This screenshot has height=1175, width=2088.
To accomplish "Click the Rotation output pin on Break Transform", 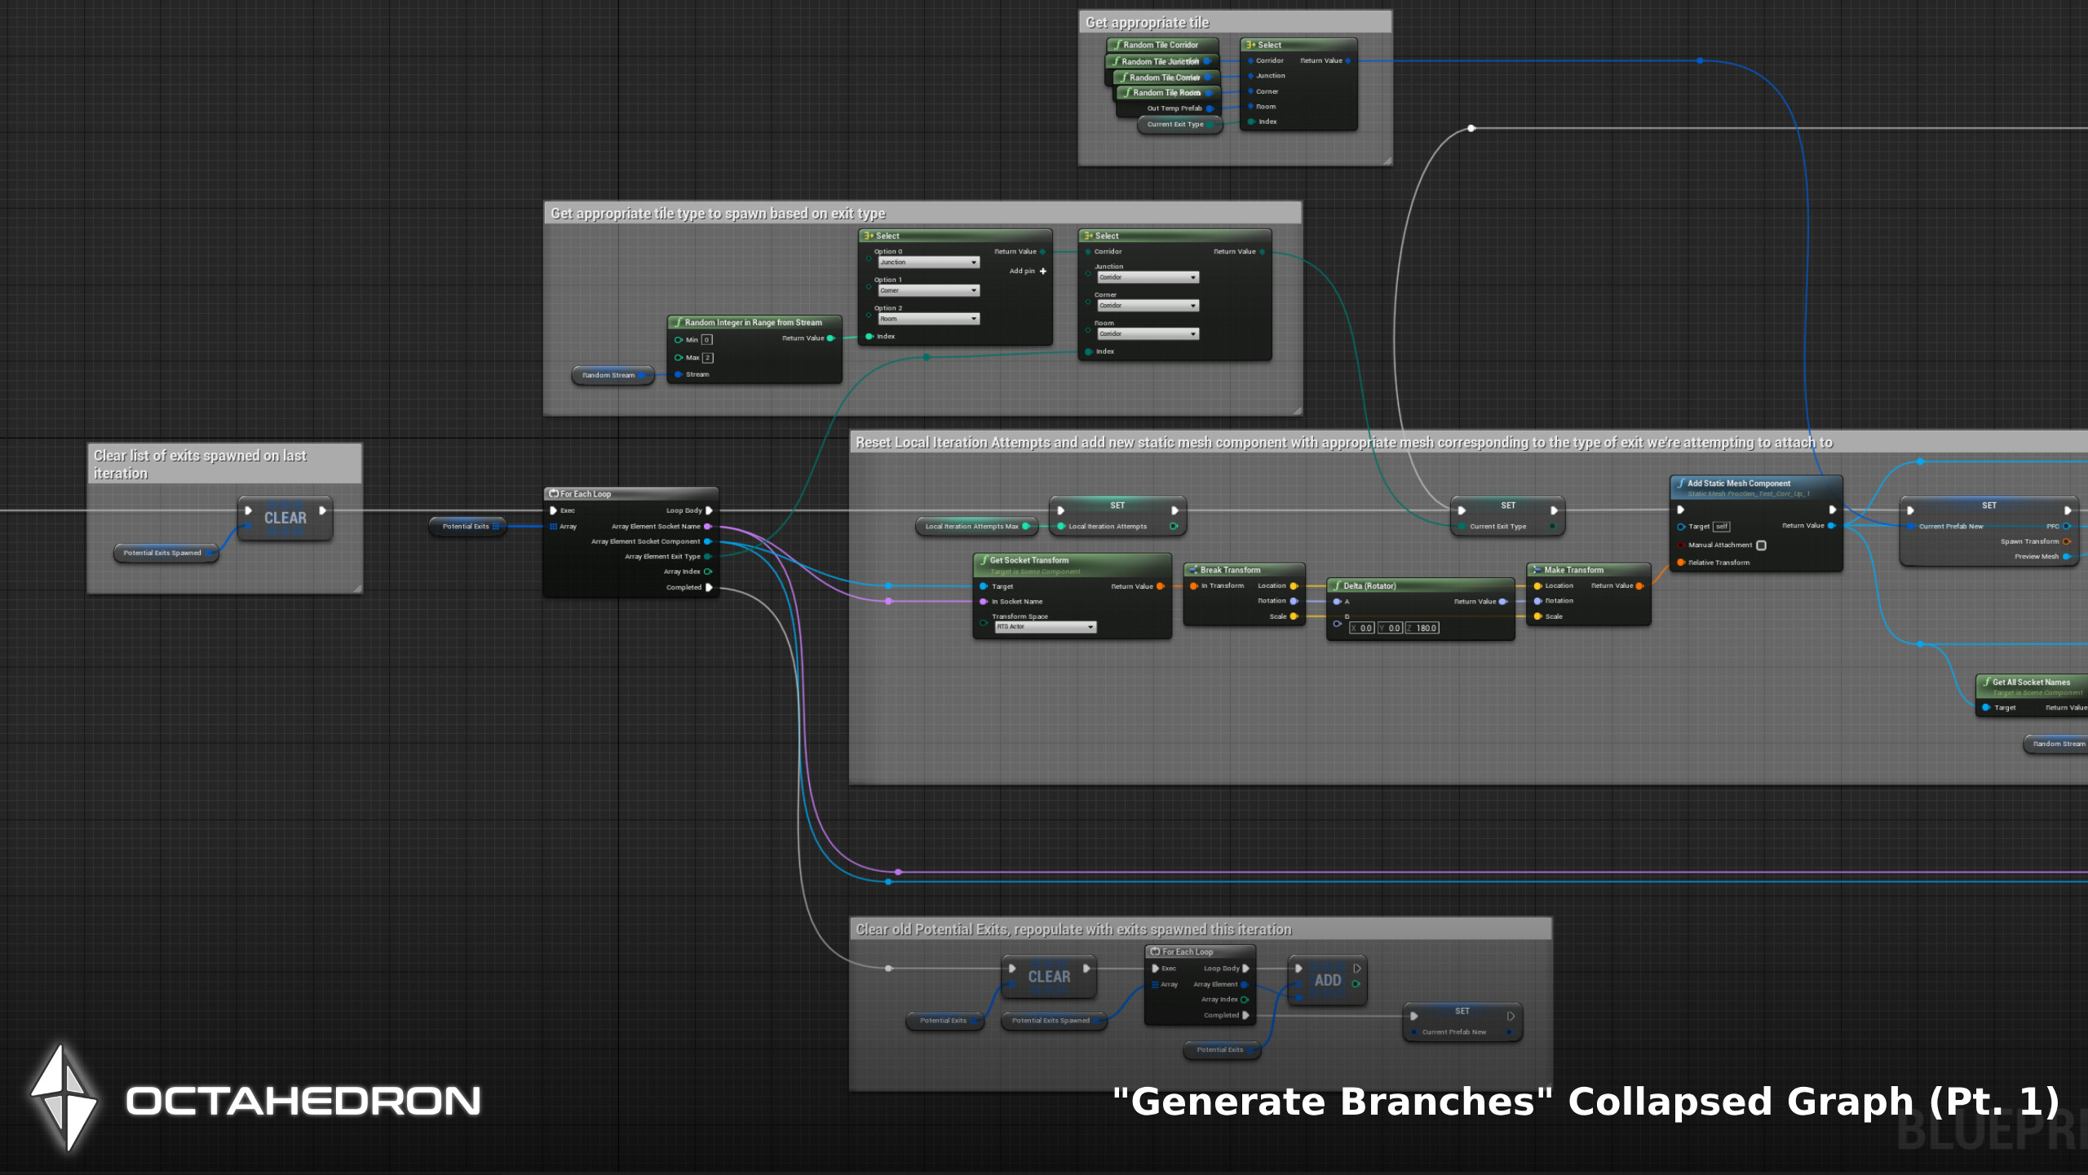I will coord(1294,601).
